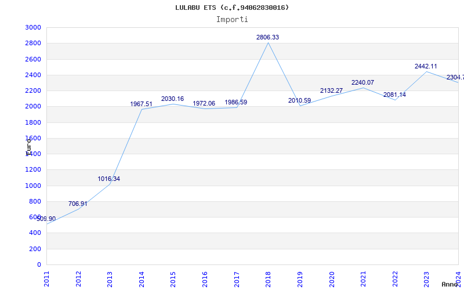Click the 1800 y-axis tick label
The image size is (464, 290).
[x=33, y=122]
